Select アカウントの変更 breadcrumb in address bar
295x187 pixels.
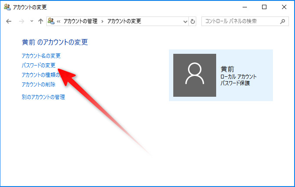click(x=124, y=21)
